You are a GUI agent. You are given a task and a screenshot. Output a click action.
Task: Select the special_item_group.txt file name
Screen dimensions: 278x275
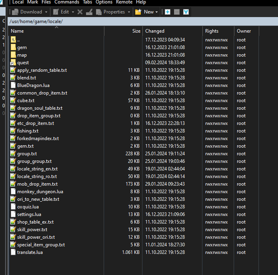[x=41, y=245]
